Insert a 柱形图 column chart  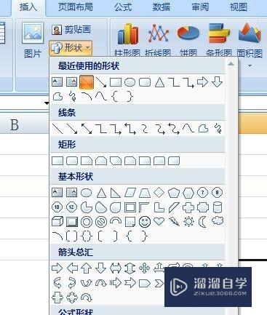coord(127,40)
